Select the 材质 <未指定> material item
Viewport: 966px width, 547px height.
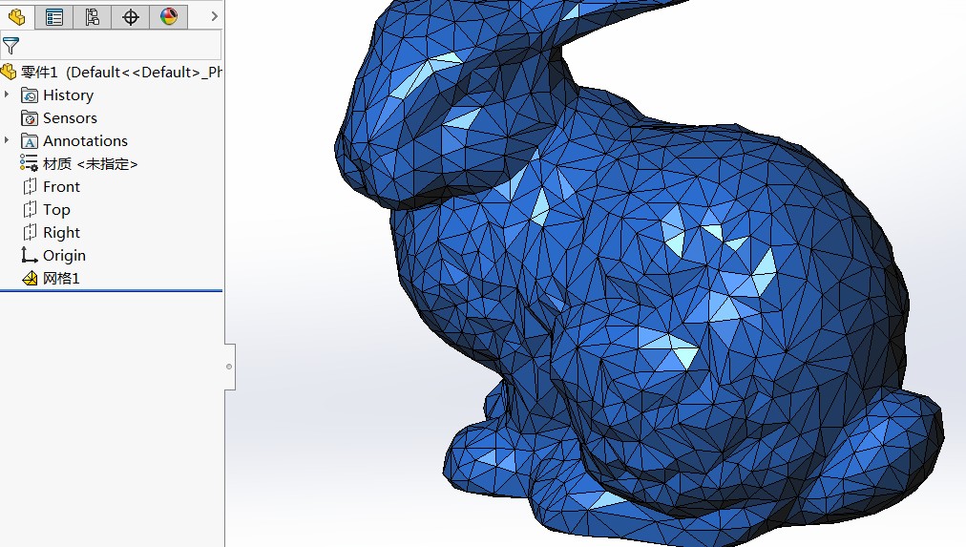91,164
